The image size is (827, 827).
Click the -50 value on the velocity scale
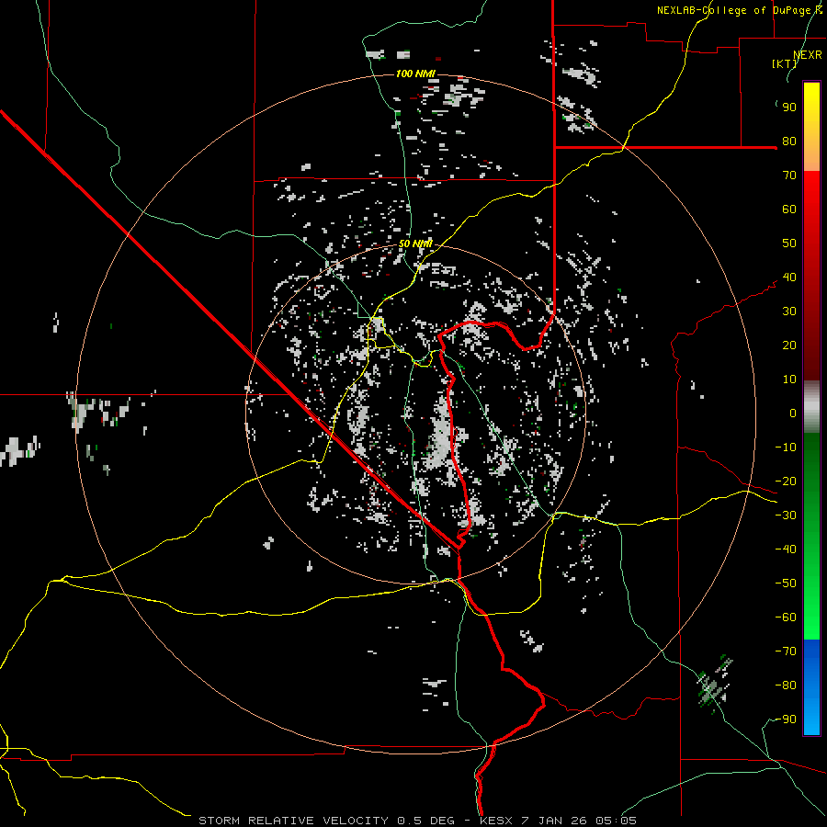click(786, 583)
